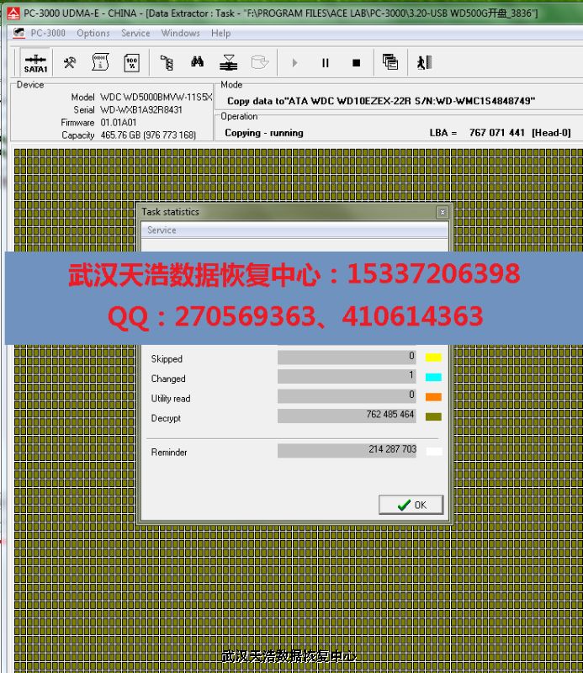583x673 pixels.
Task: Click the 100% calculator toolbar icon
Action: click(x=131, y=62)
